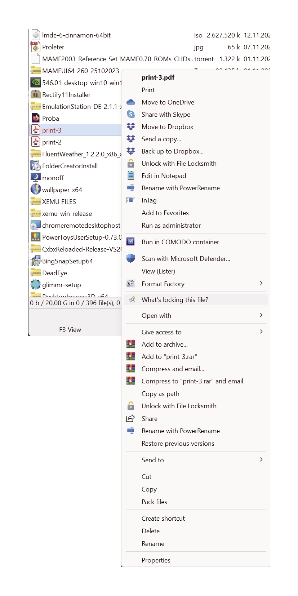Choose Rename just above Properties
Image resolution: width=298 pixels, height=596 pixels.
click(x=153, y=544)
